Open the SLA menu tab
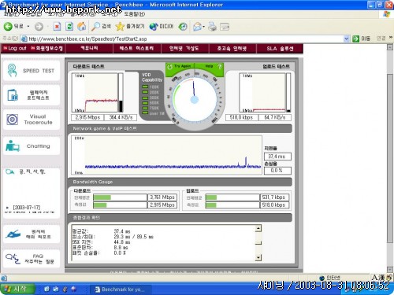394x295 pixels. point(280,49)
